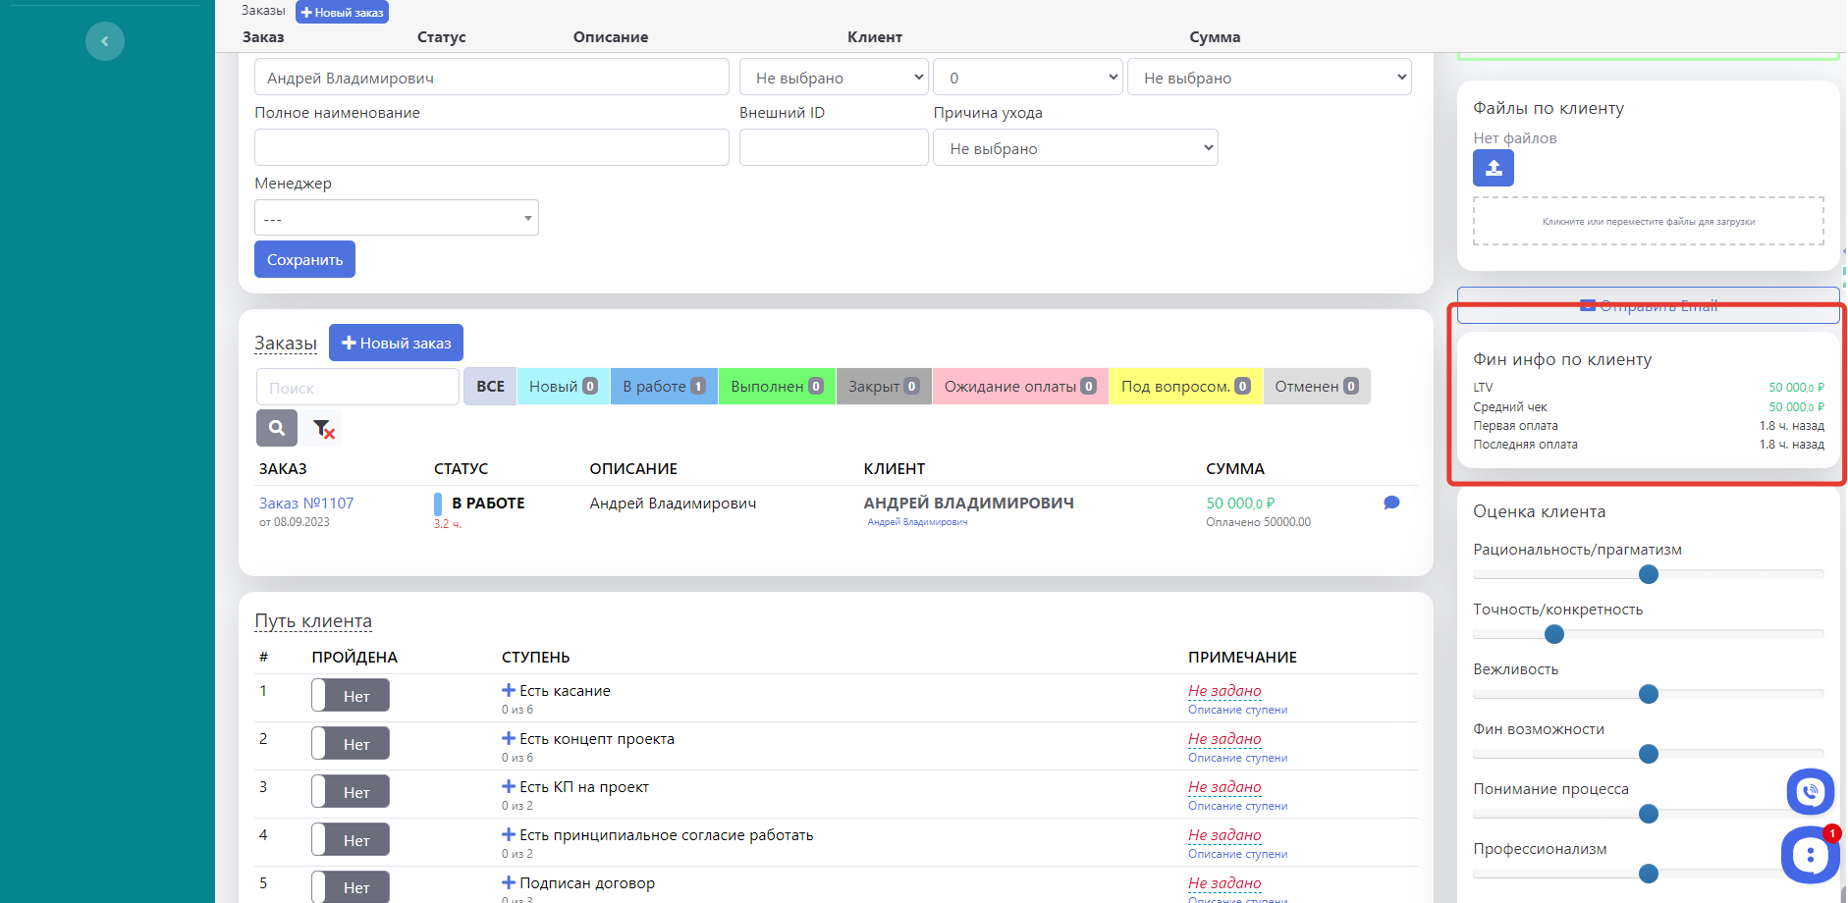The width and height of the screenshot is (1848, 903).
Task: Click the magnifier search button in orders
Action: [277, 428]
